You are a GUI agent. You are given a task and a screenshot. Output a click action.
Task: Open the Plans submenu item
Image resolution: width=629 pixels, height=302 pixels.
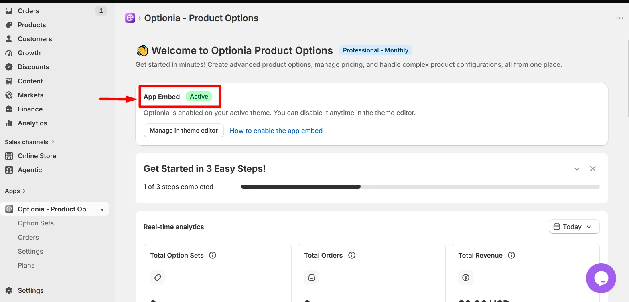[x=26, y=265]
